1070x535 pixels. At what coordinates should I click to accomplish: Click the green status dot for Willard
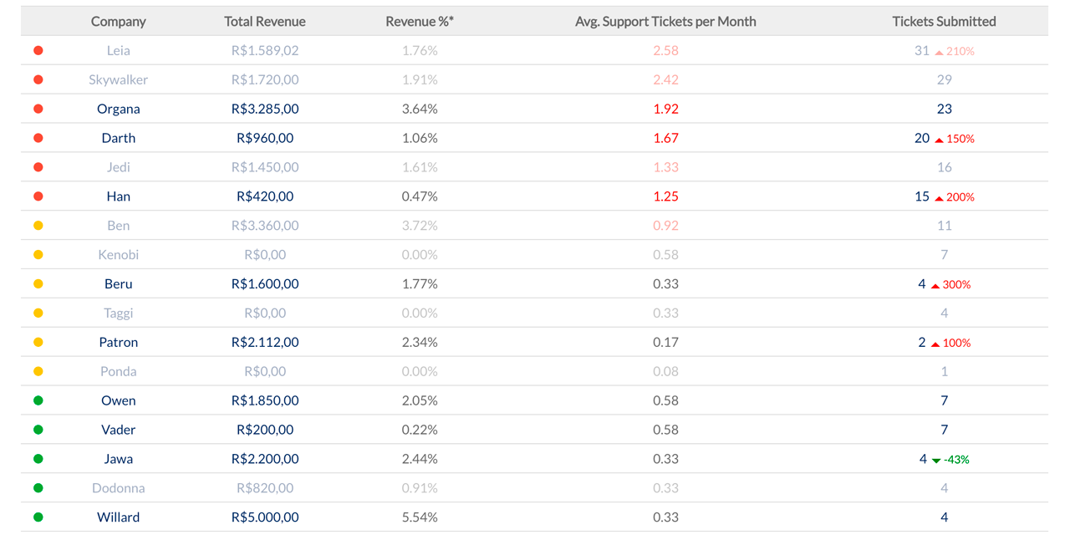(x=38, y=517)
